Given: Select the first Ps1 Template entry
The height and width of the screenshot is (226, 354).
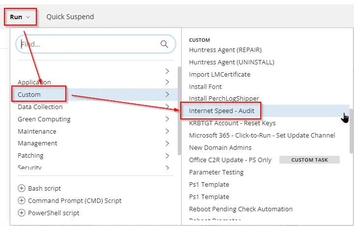Looking at the screenshot, I should tap(209, 184).
